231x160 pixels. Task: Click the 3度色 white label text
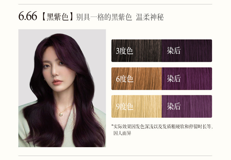pos(125,51)
